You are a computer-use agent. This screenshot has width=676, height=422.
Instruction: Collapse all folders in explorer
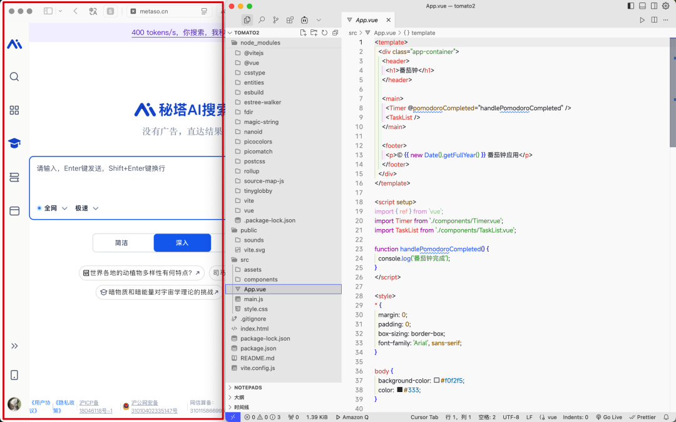(335, 33)
